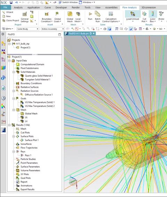The height and width of the screenshot is (197, 167).
Task: Click the Global Mesh ribbon icon
Action: click(x=70, y=17)
